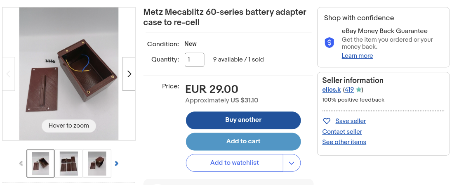Select the second product thumbnail

point(69,163)
